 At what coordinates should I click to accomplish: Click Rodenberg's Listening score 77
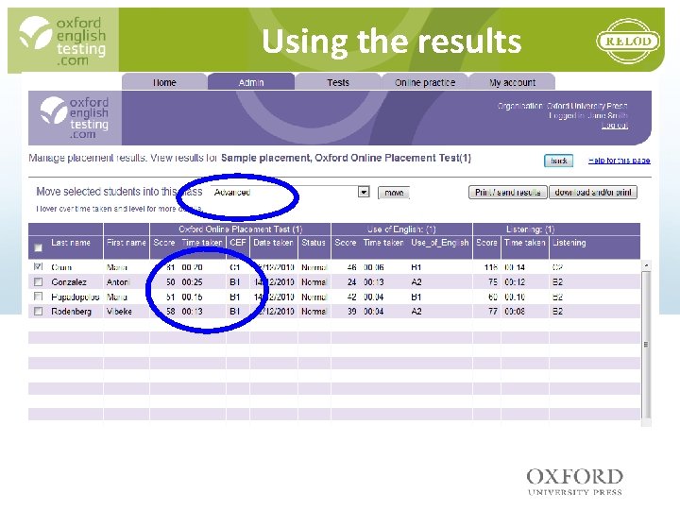(x=493, y=312)
